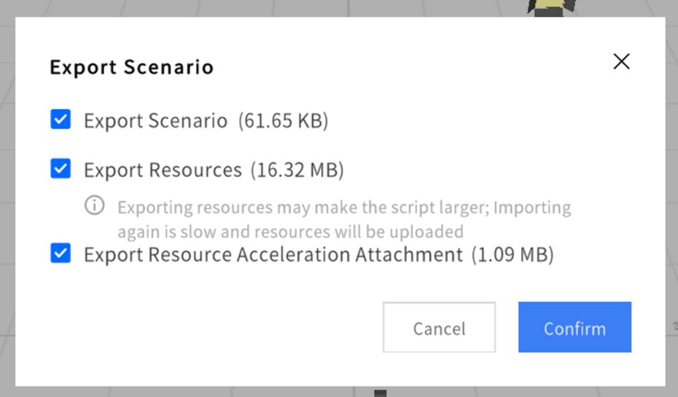The width and height of the screenshot is (678, 397).
Task: Click the dark object below the dialog
Action: click(x=379, y=393)
